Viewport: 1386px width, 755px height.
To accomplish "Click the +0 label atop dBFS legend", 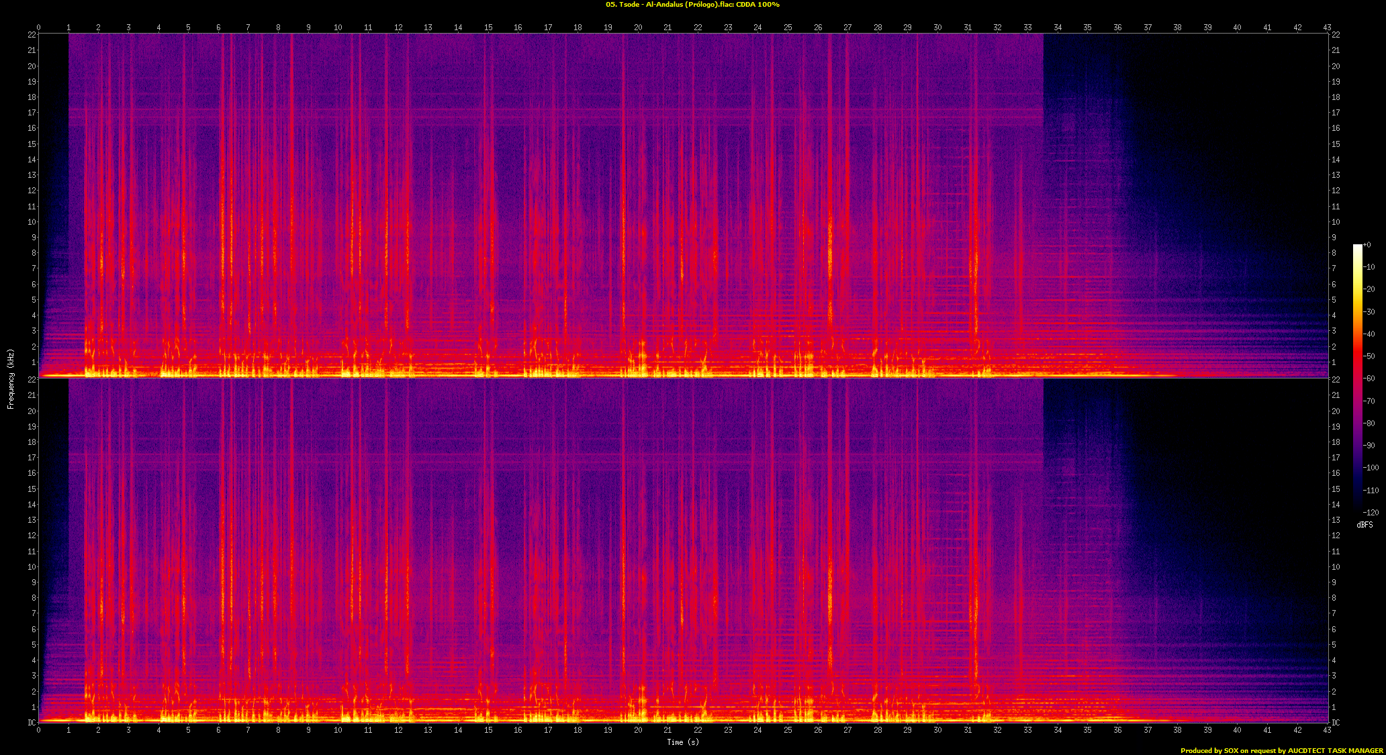I will [x=1367, y=245].
